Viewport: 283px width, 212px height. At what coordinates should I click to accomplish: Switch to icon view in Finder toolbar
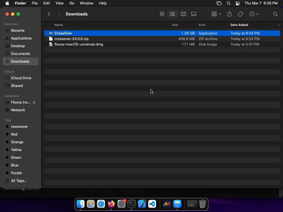(162, 14)
